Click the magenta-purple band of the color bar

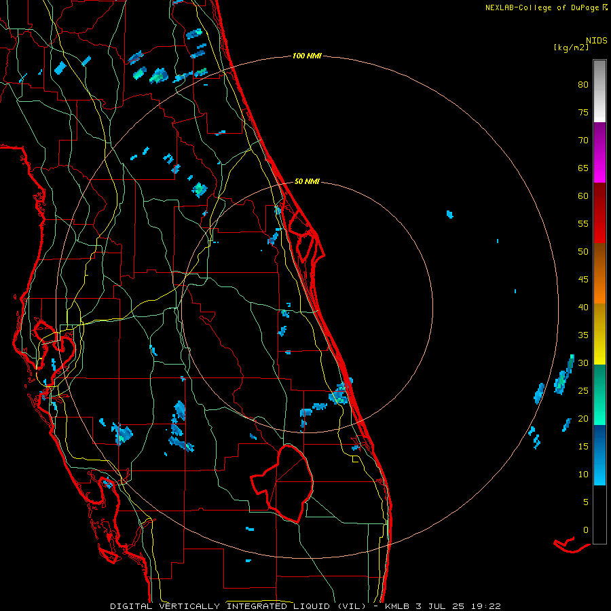coord(599,152)
